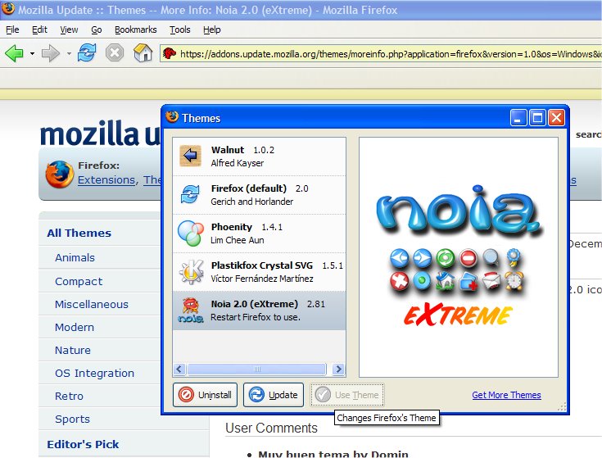Open the Animals theme category
602x458 pixels.
(75, 257)
